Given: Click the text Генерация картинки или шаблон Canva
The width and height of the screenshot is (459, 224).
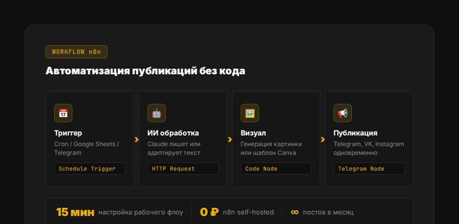Looking at the screenshot, I should [x=271, y=149].
